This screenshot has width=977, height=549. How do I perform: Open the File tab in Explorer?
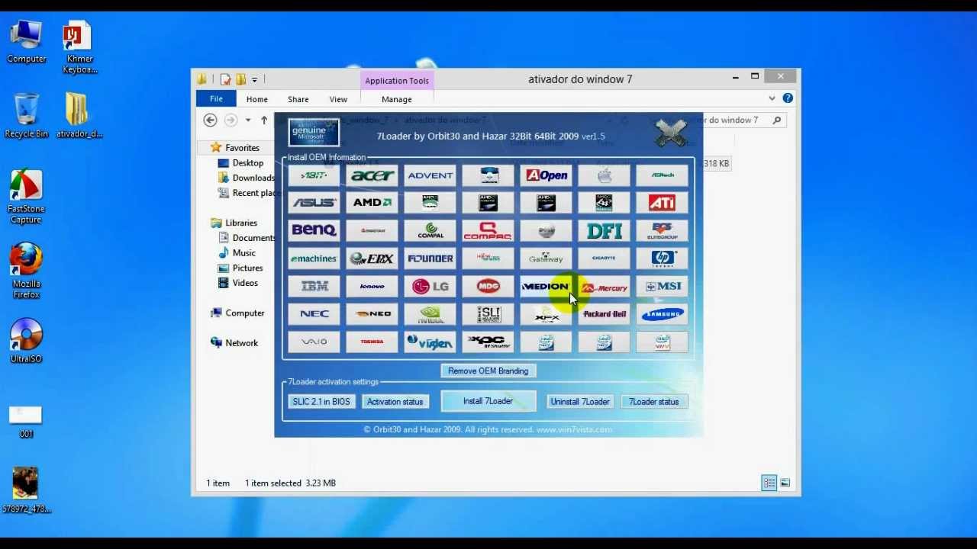(x=216, y=99)
